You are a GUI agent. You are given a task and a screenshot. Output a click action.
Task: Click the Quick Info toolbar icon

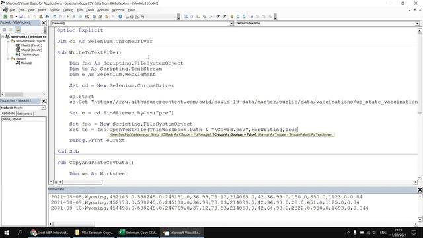(x=198, y=17)
